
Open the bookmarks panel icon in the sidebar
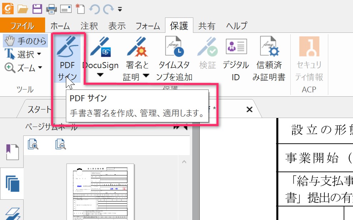click(x=12, y=152)
